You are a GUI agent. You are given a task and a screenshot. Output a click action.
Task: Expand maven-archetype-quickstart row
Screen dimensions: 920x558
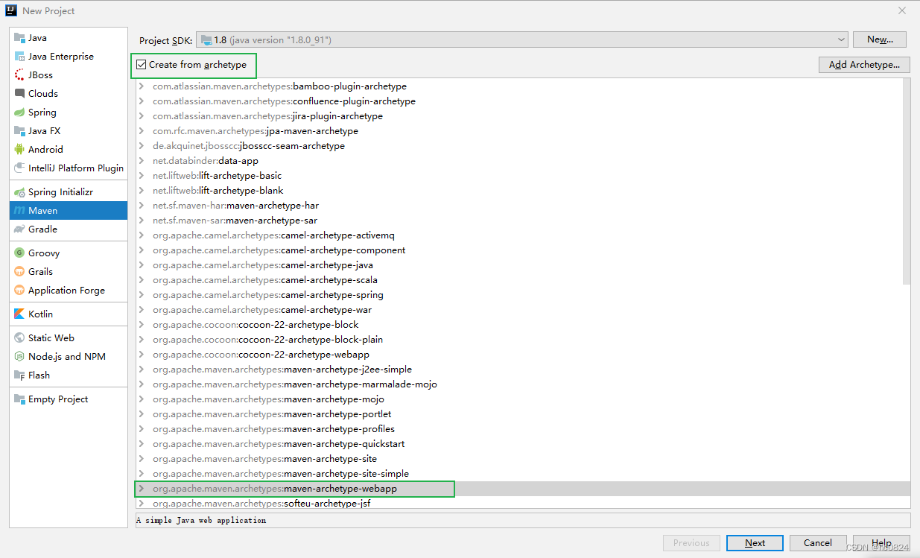pos(141,444)
